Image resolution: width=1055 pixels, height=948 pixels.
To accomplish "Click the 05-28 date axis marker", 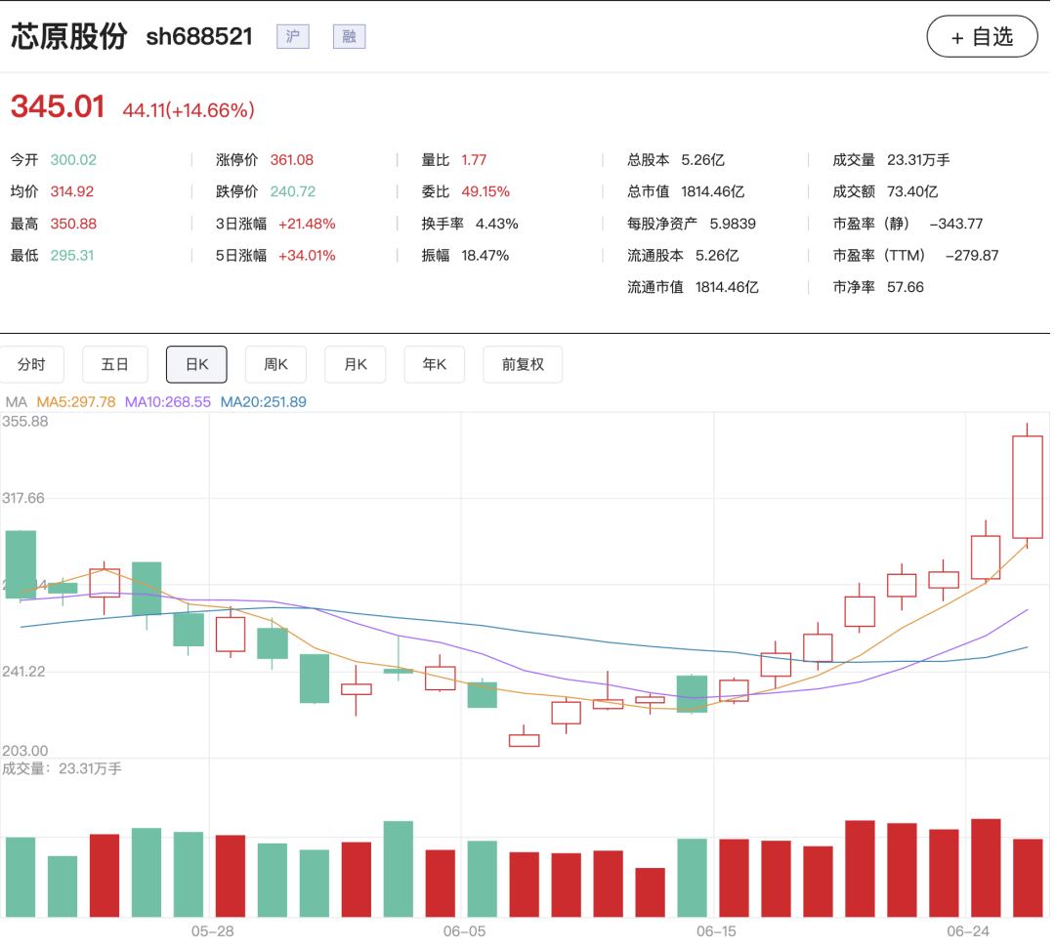I will [x=213, y=931].
